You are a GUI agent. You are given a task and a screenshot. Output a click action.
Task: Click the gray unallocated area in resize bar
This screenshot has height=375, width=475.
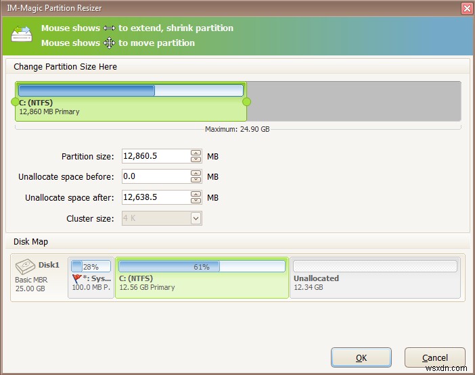[x=354, y=101]
